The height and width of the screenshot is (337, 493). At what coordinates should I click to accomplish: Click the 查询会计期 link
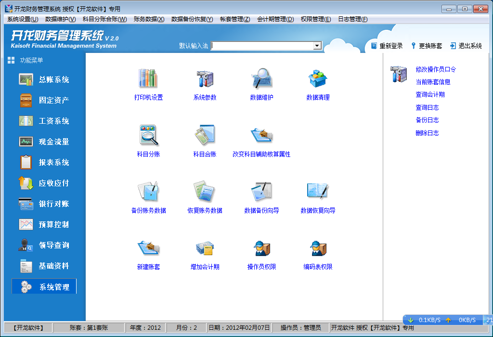click(430, 95)
